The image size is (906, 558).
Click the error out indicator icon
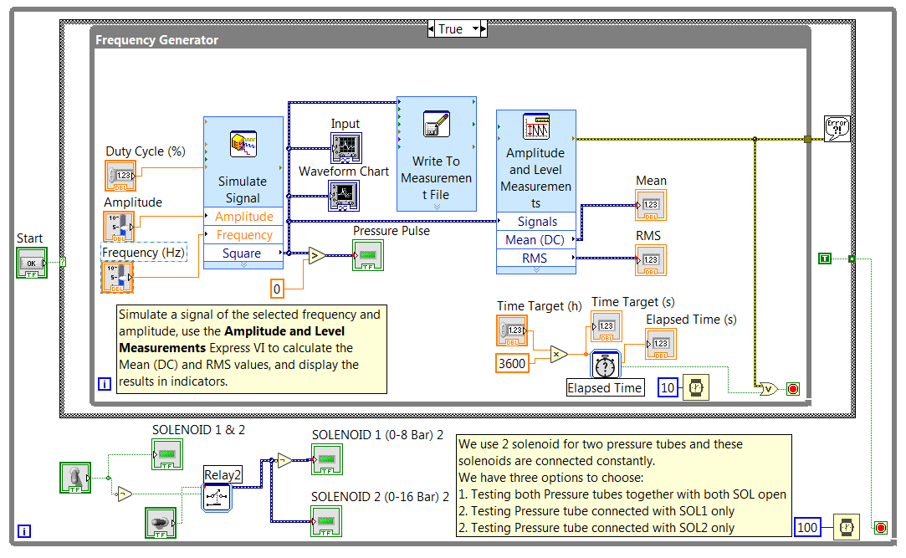[837, 128]
